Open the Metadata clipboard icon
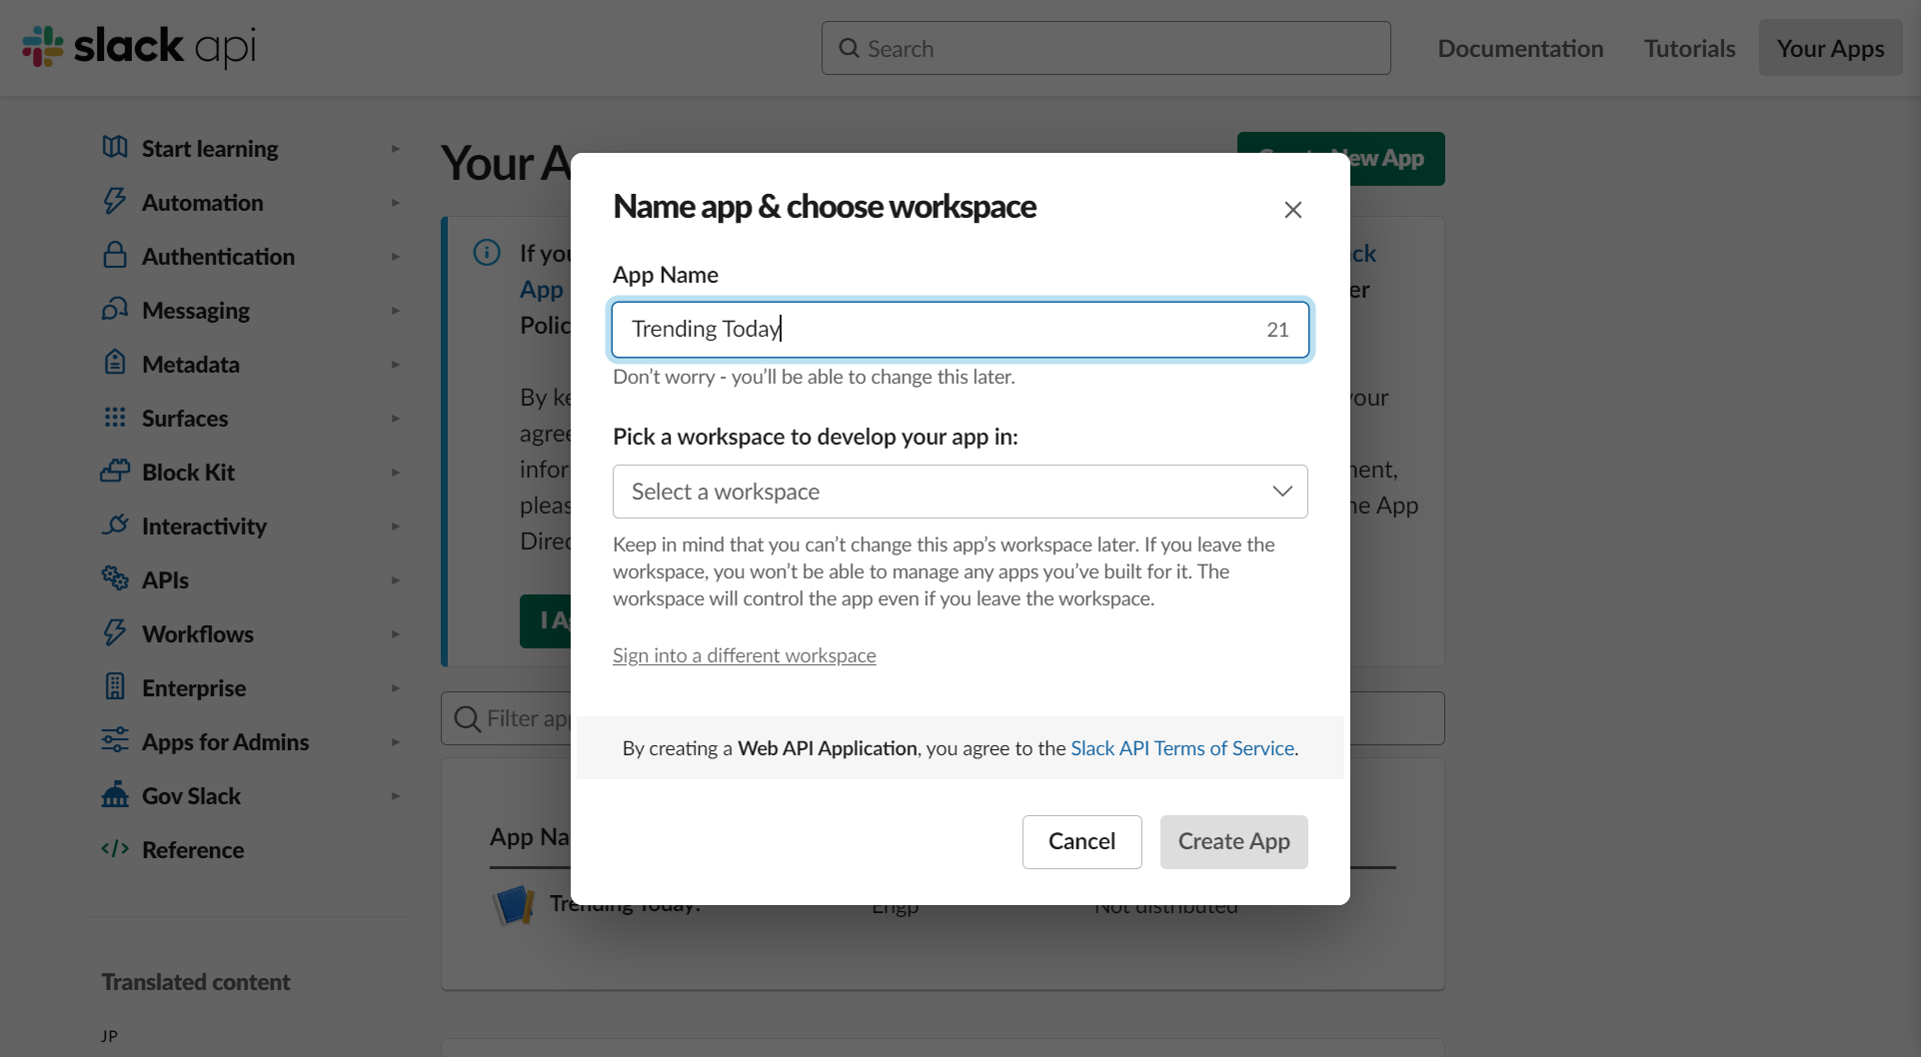The width and height of the screenshot is (1921, 1057). (x=115, y=363)
